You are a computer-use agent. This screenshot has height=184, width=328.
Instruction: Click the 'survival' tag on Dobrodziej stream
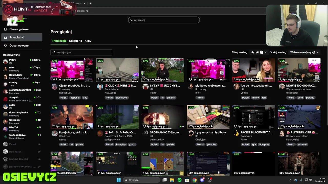pyautogui.click(x=302, y=144)
